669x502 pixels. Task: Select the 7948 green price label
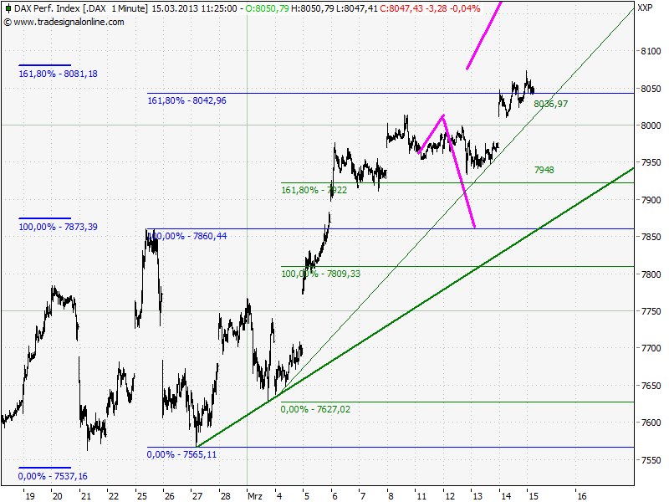click(x=543, y=169)
